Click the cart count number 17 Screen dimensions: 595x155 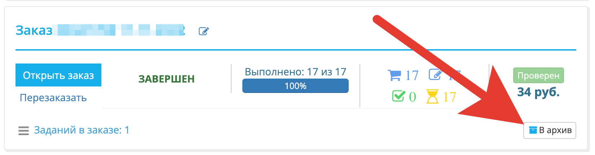pyautogui.click(x=412, y=76)
